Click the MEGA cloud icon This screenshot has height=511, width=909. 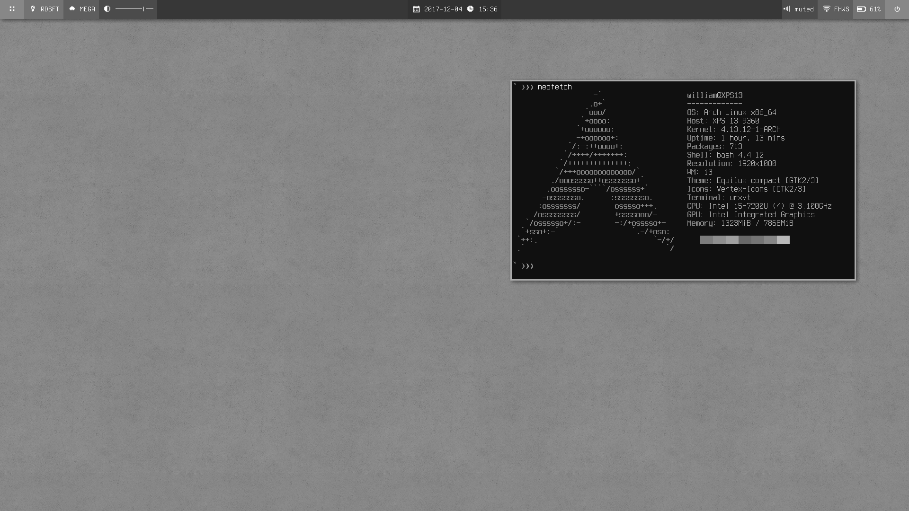point(72,9)
